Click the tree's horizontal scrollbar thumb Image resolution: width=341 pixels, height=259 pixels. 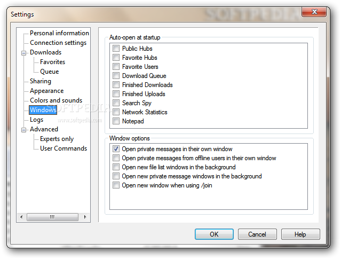(52, 217)
